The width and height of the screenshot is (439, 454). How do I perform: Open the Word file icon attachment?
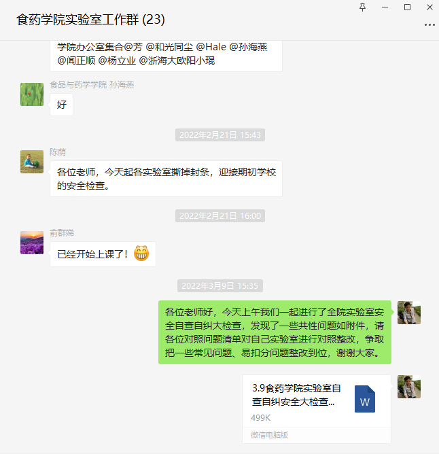[x=364, y=399]
